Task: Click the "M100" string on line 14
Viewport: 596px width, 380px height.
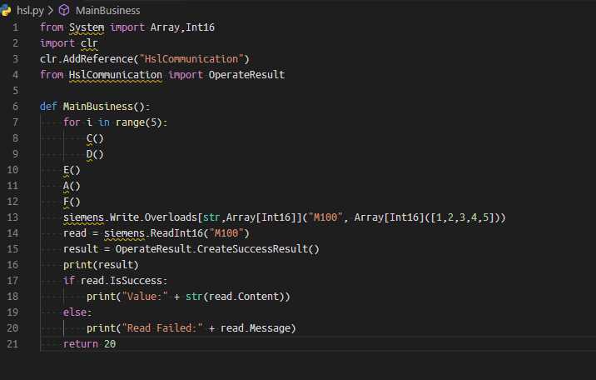Action: (226, 233)
